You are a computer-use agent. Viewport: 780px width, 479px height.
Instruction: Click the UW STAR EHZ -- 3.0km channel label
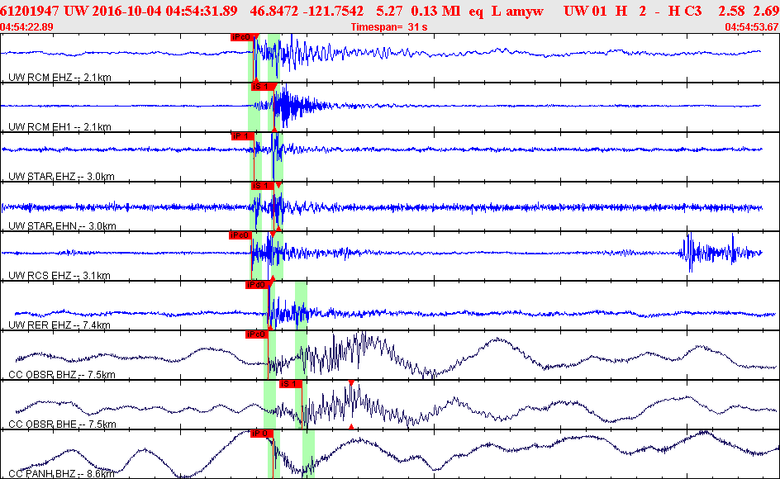click(x=62, y=176)
